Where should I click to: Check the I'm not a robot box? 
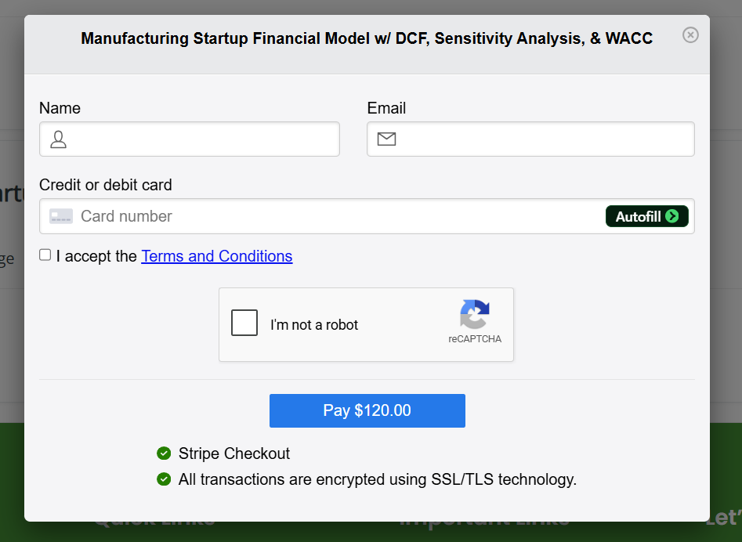(244, 323)
